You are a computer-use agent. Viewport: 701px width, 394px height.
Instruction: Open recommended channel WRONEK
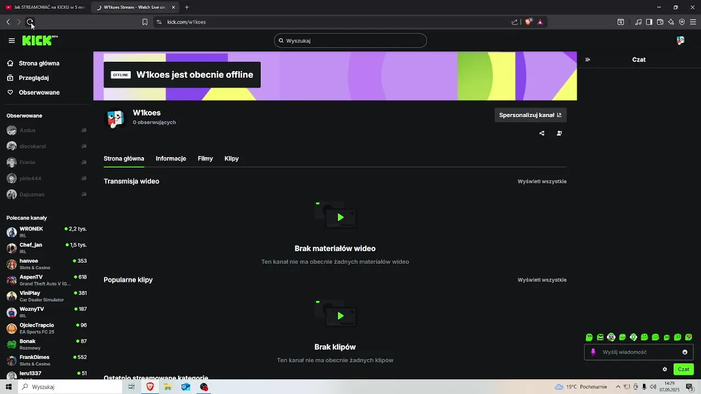pyautogui.click(x=47, y=232)
